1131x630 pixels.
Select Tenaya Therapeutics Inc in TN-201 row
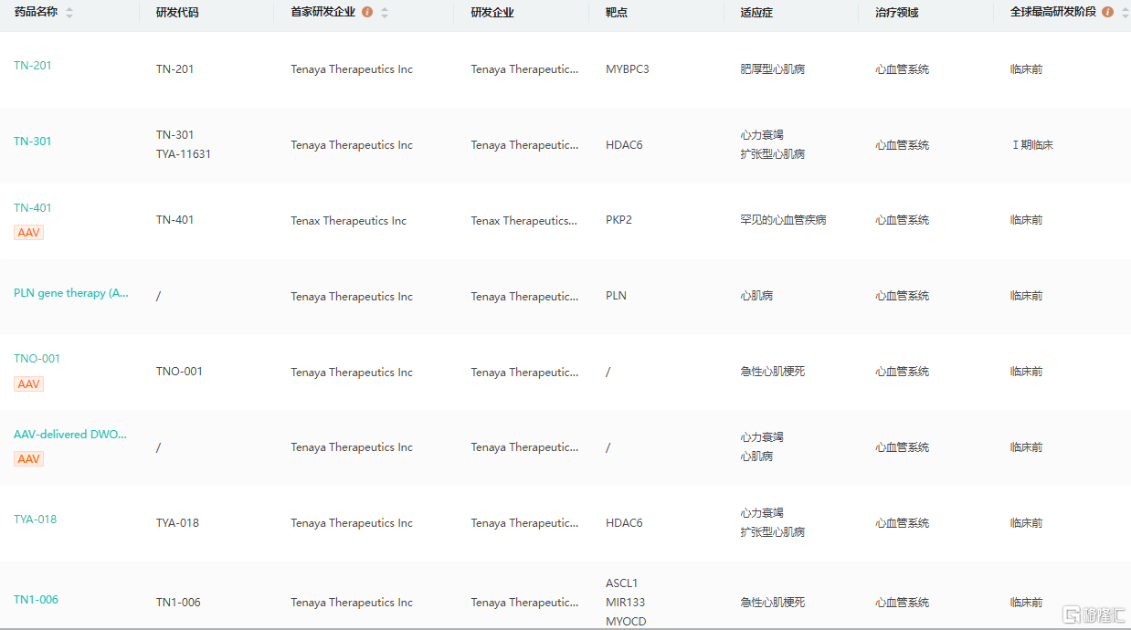coord(352,69)
